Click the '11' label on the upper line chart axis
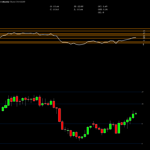 [x=144, y=40]
